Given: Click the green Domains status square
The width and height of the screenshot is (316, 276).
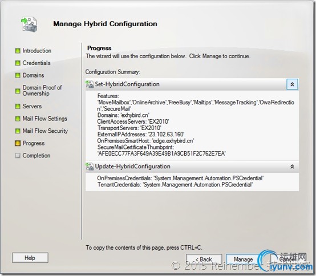Looking at the screenshot, I should 18,75.
